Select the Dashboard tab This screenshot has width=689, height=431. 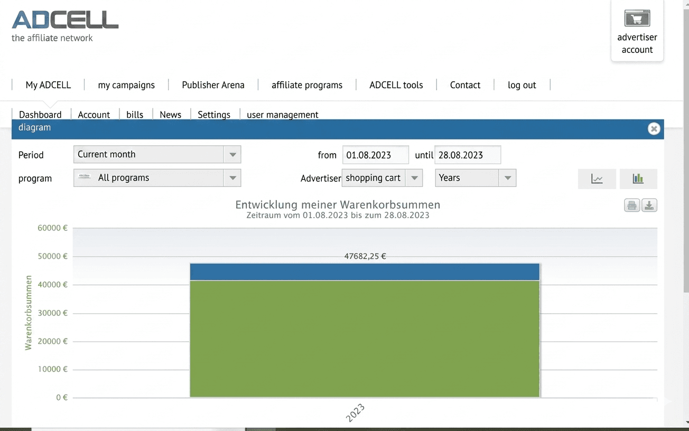point(40,115)
